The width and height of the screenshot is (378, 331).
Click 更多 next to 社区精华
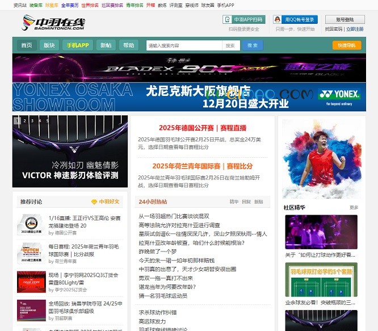pyautogui.click(x=354, y=208)
